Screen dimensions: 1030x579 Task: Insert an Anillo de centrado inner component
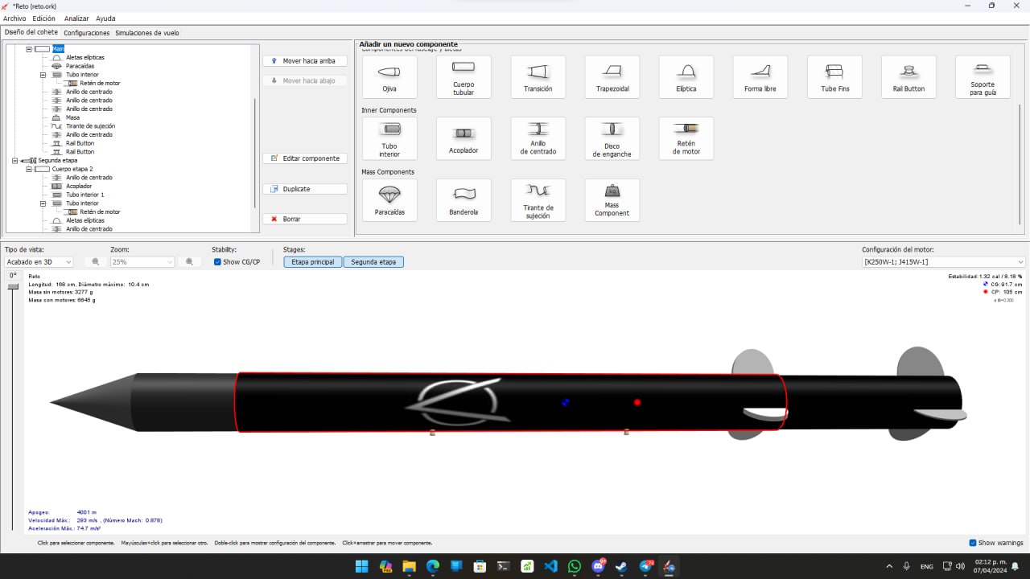click(x=538, y=138)
